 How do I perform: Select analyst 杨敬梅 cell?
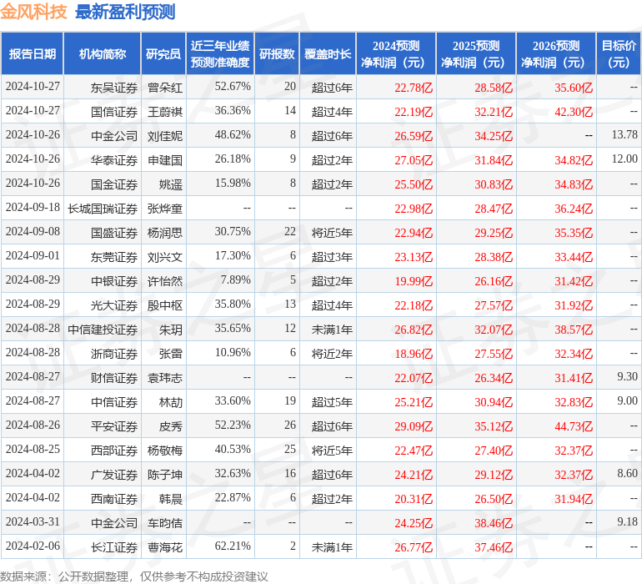click(165, 451)
